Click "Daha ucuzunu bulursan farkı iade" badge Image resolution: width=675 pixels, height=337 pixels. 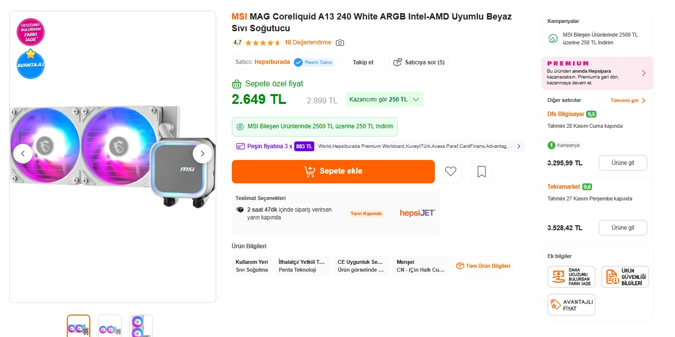tap(572, 277)
